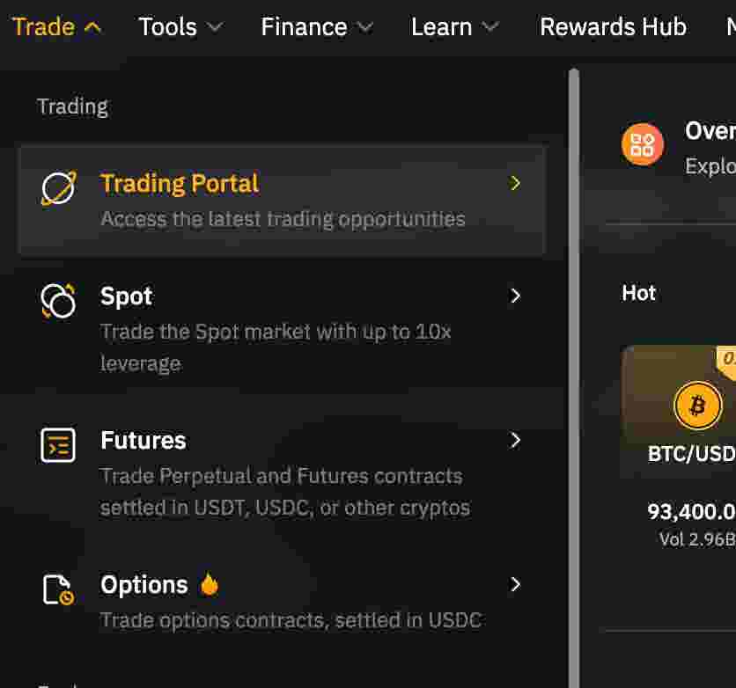Open the Rewards Hub menu item
The image size is (736, 688).
pyautogui.click(x=613, y=27)
